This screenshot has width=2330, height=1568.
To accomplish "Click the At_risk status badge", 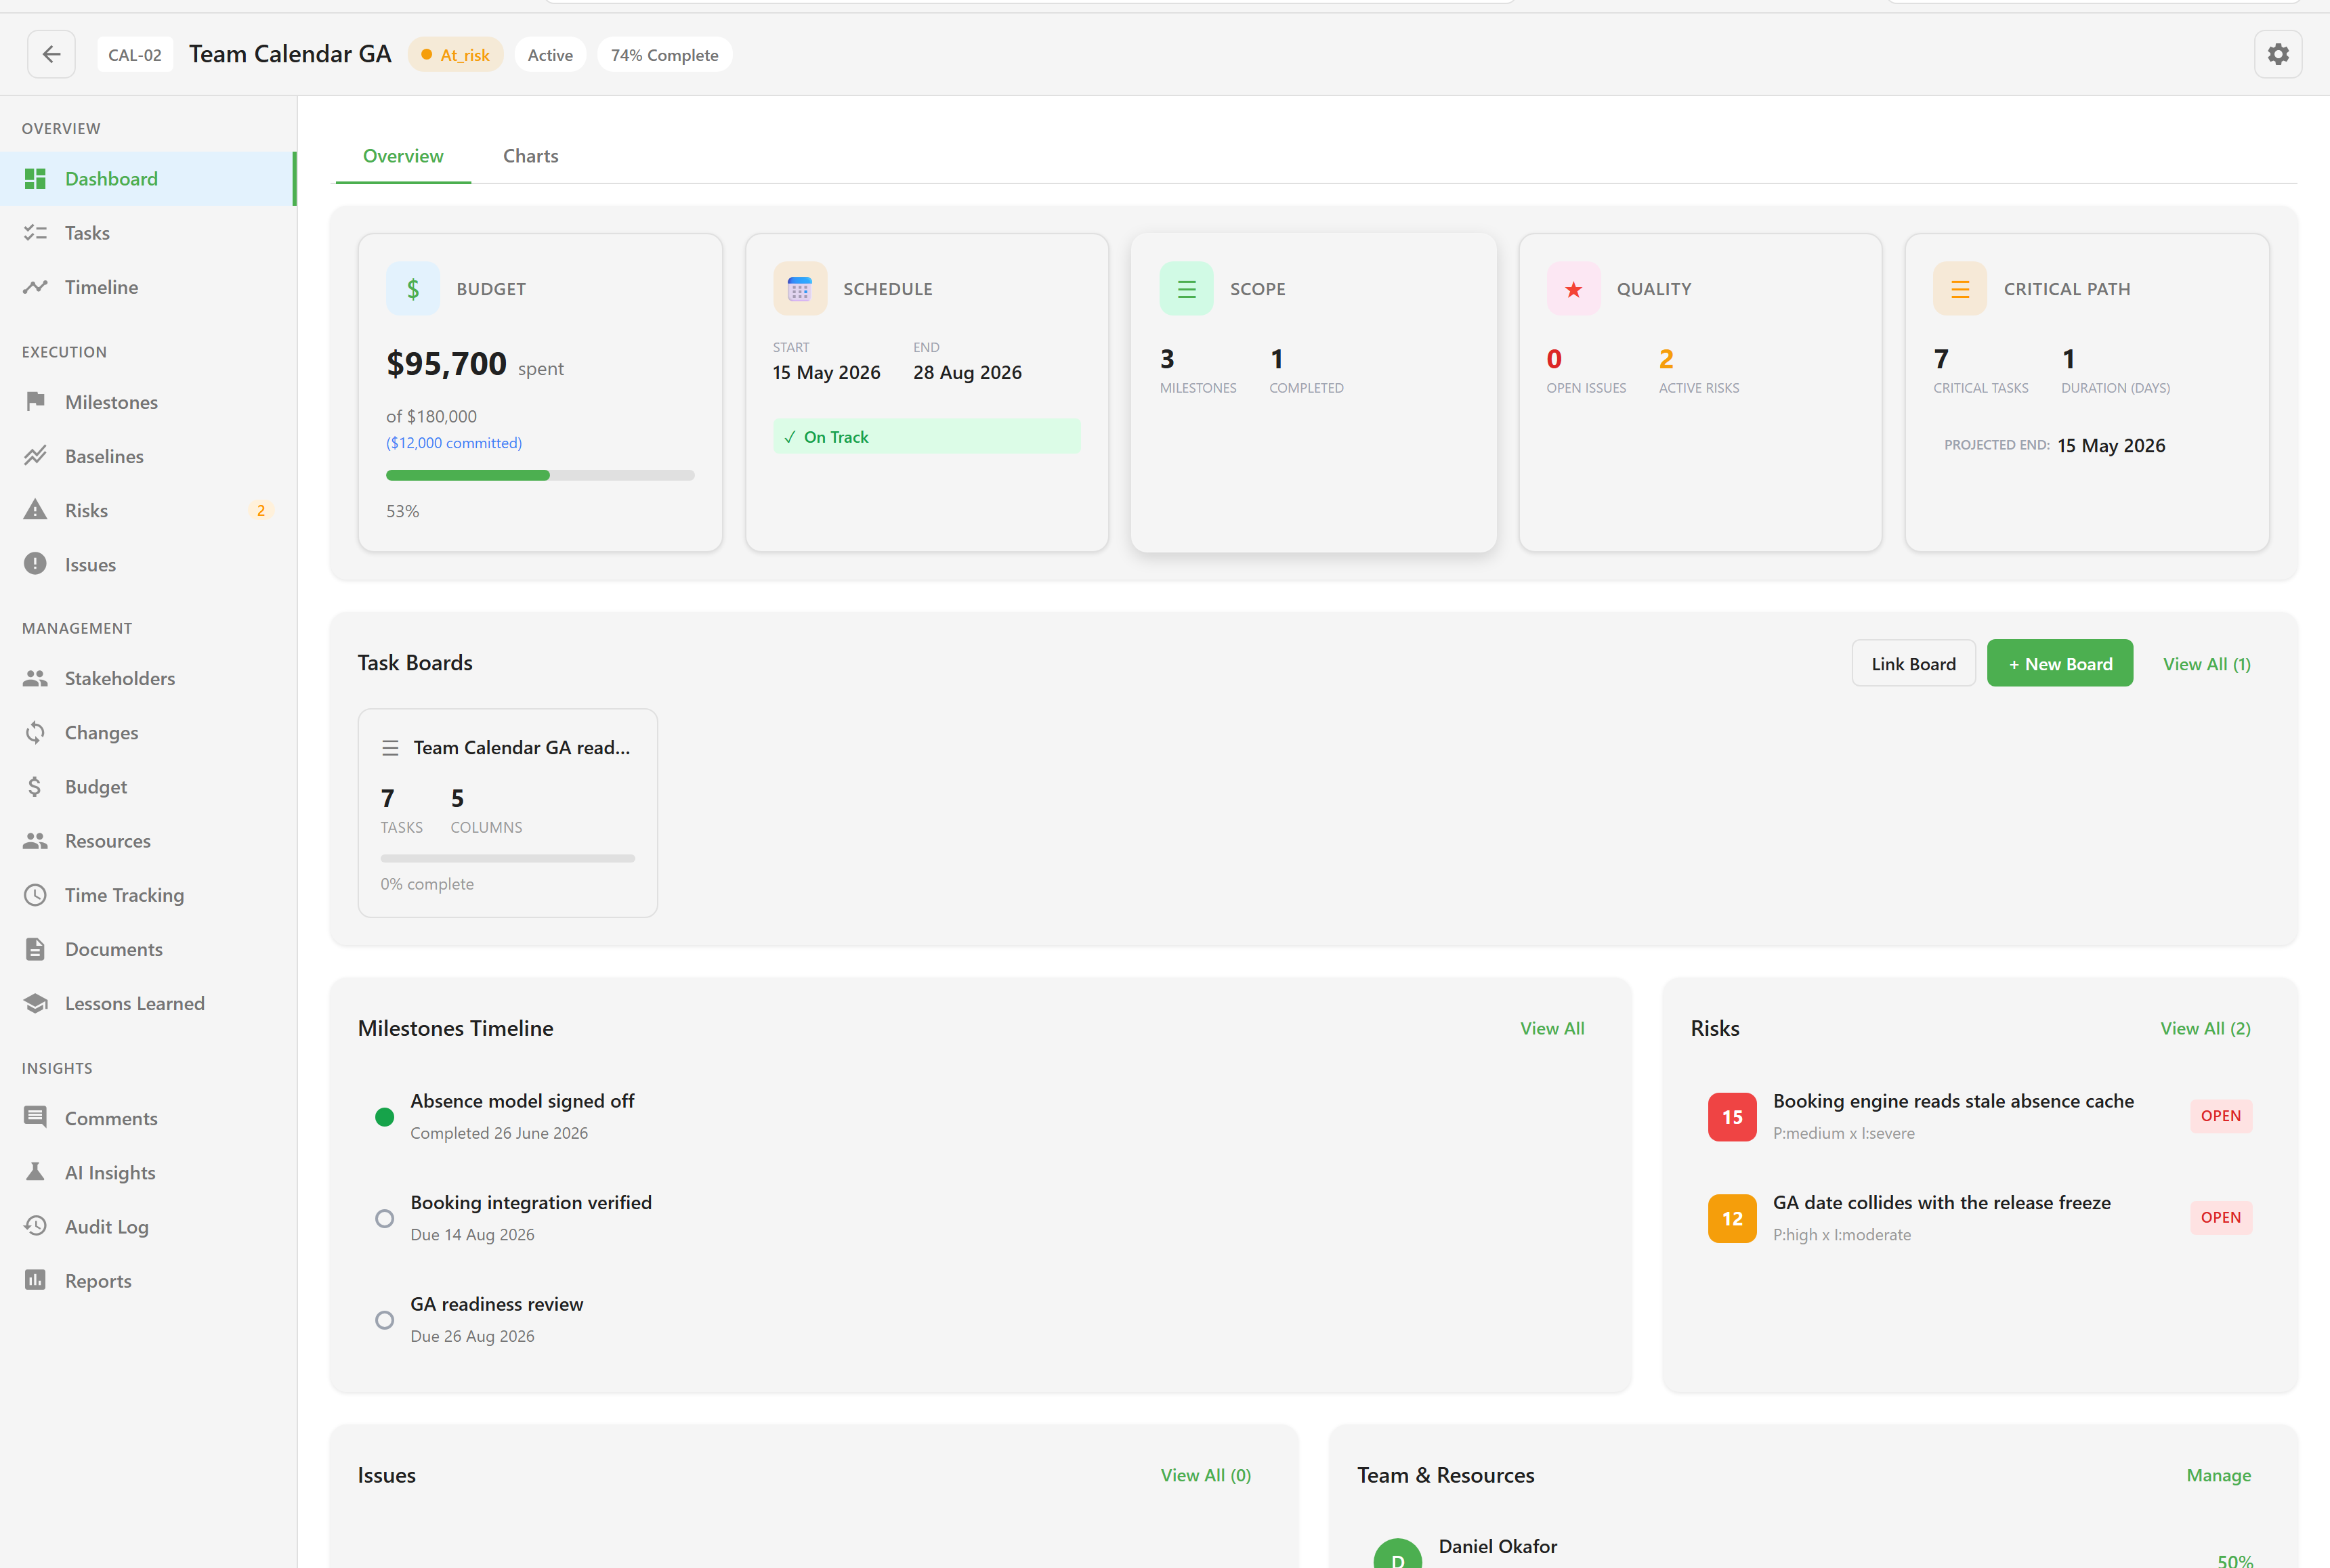I will click(455, 55).
